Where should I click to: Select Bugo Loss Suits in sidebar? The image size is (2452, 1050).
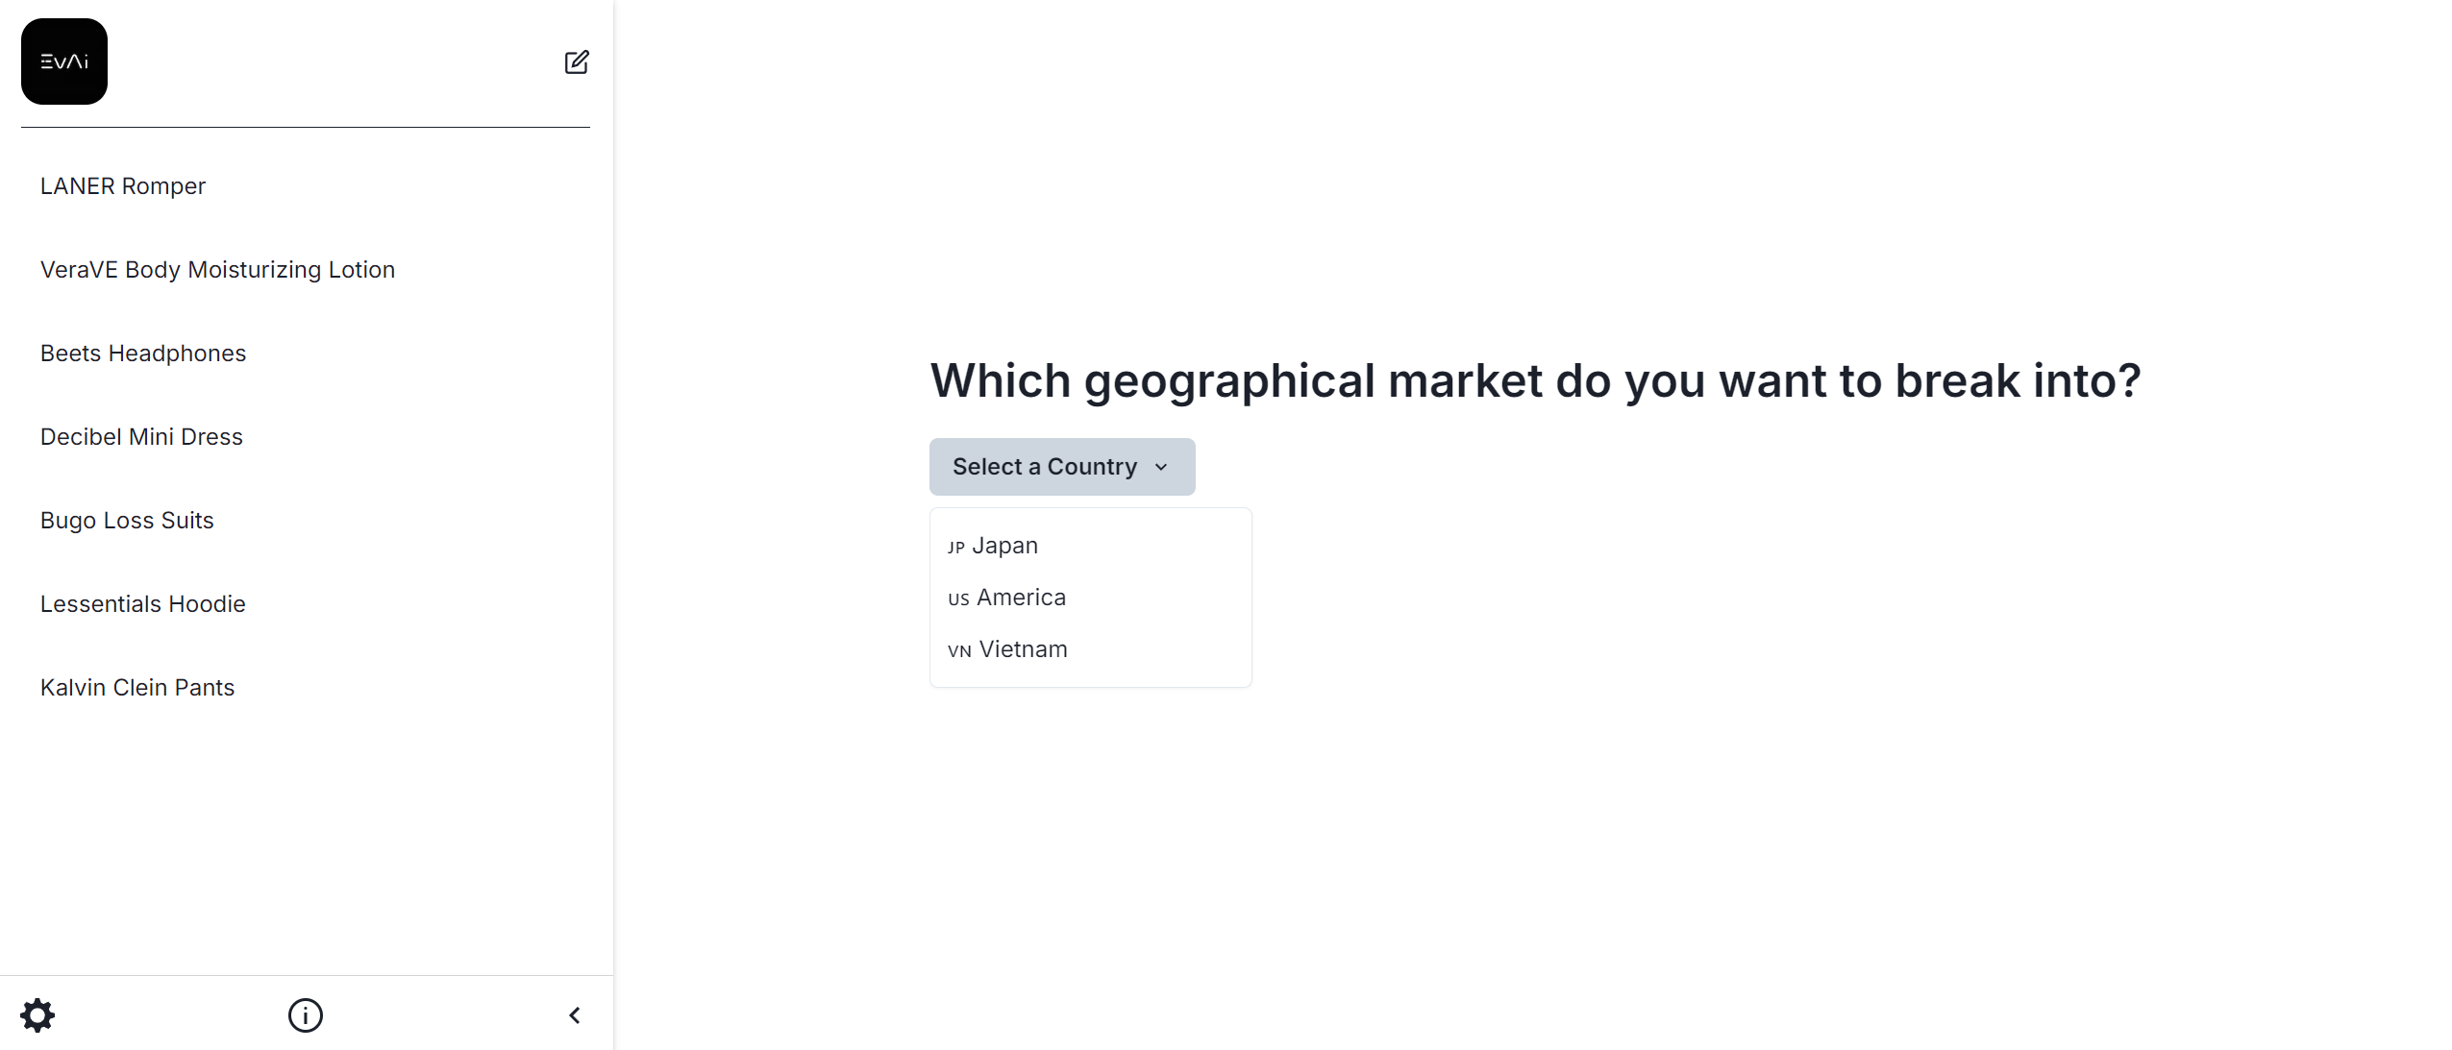(127, 521)
